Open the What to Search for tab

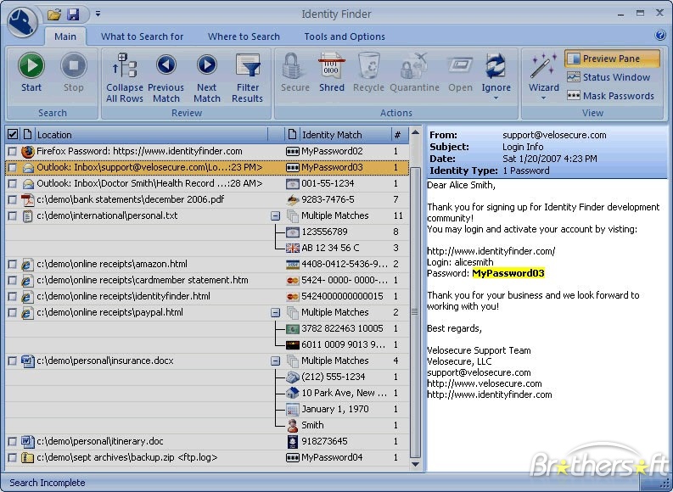point(142,36)
